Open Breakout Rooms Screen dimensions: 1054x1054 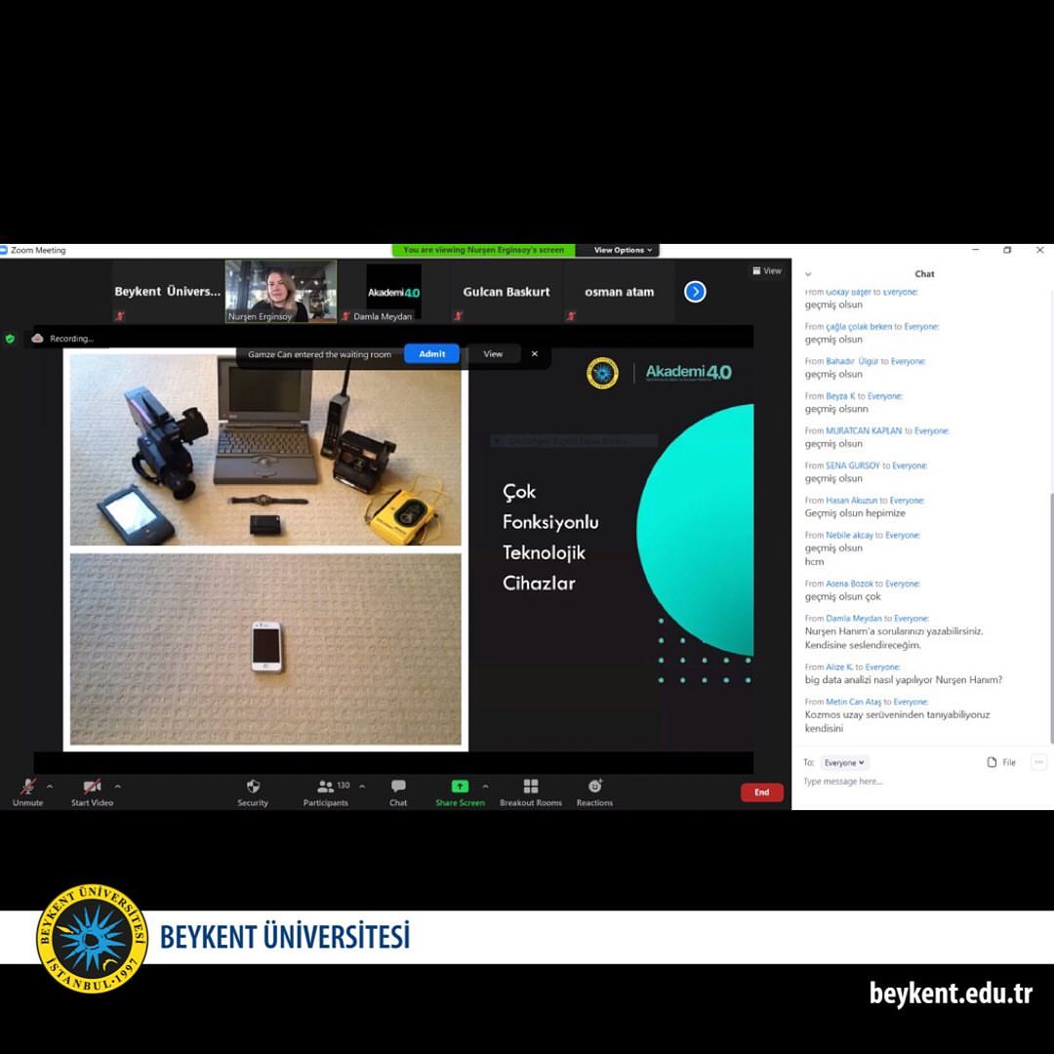point(531,791)
